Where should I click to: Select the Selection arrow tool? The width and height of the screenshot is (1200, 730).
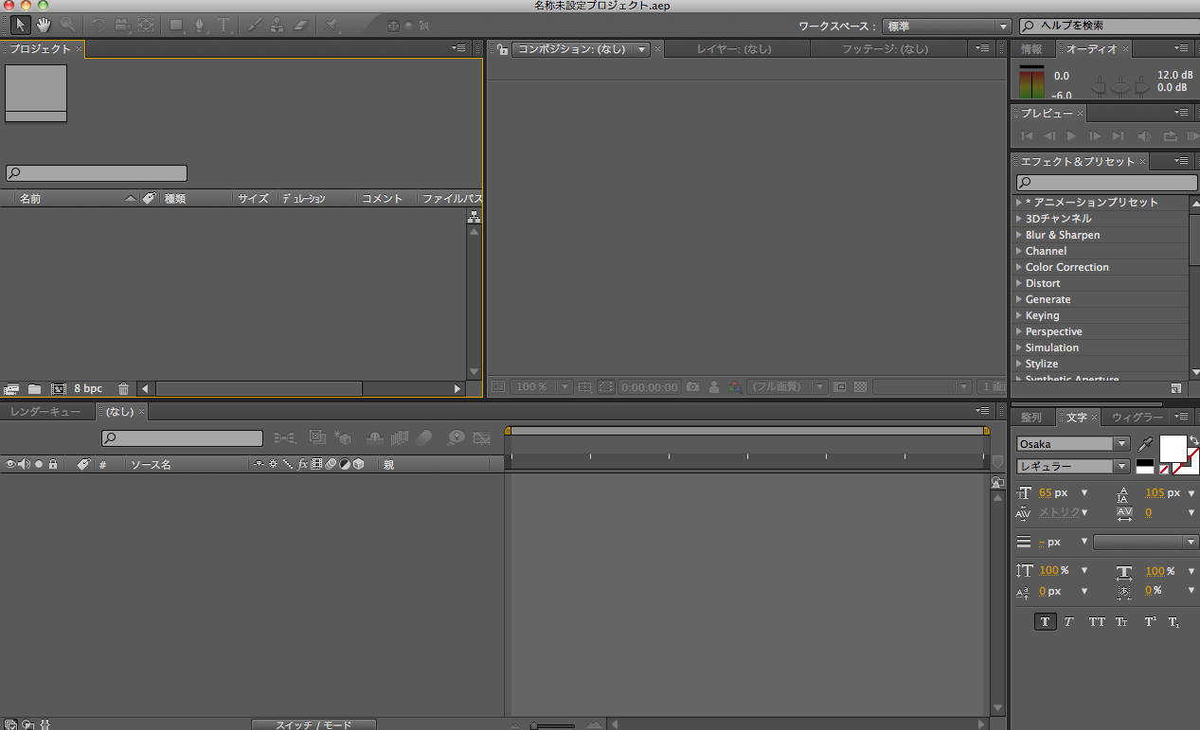pyautogui.click(x=20, y=25)
